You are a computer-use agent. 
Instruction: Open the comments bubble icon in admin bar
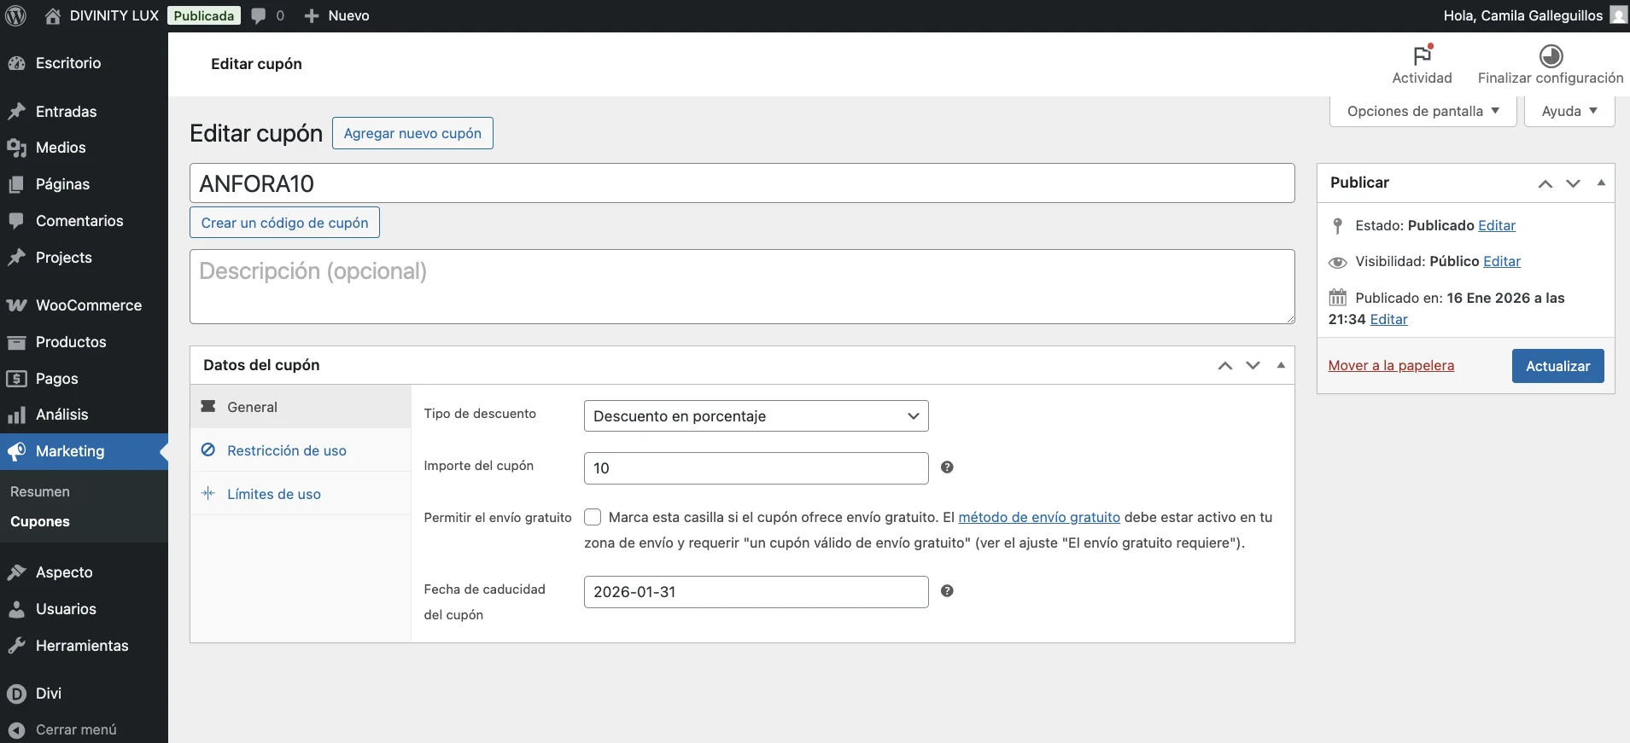coord(259,15)
